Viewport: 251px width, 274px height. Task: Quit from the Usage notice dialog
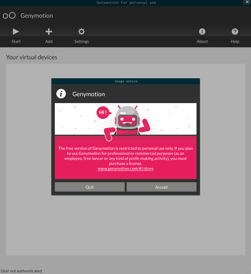pos(90,187)
